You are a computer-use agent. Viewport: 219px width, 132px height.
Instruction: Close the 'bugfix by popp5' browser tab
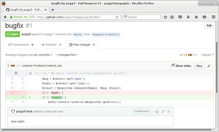click(x=46, y=10)
